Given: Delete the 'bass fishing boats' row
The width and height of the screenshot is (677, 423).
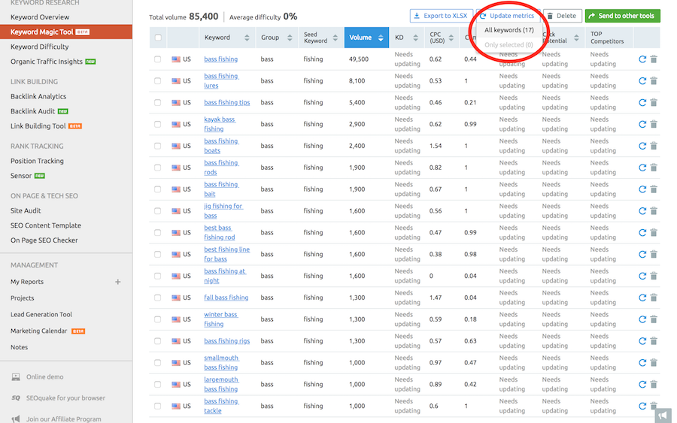Looking at the screenshot, I should point(654,146).
